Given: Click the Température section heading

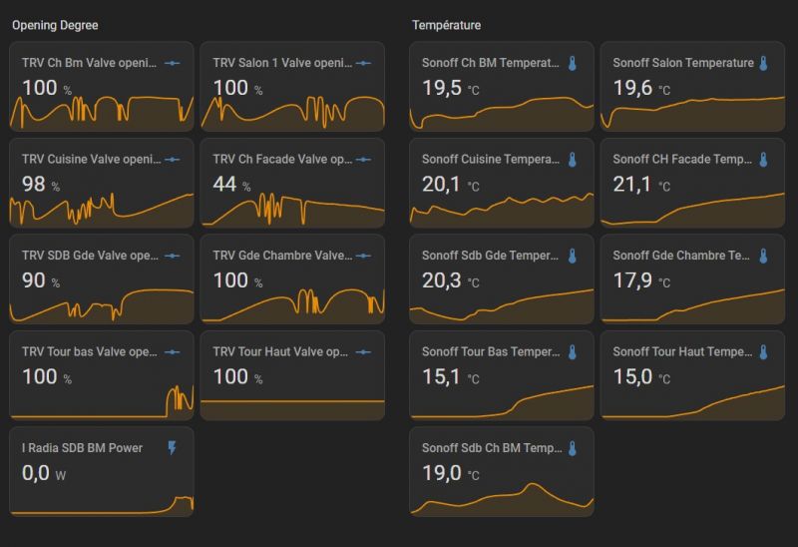Looking at the screenshot, I should point(446,25).
